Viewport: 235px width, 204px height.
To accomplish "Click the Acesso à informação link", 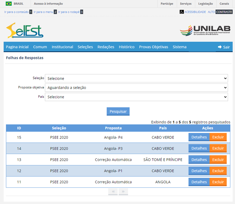I will (48, 4).
